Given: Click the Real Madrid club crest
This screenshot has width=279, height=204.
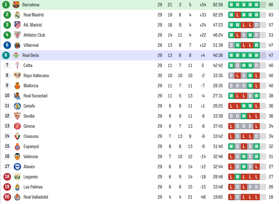Looking at the screenshot, I should (x=17, y=15).
